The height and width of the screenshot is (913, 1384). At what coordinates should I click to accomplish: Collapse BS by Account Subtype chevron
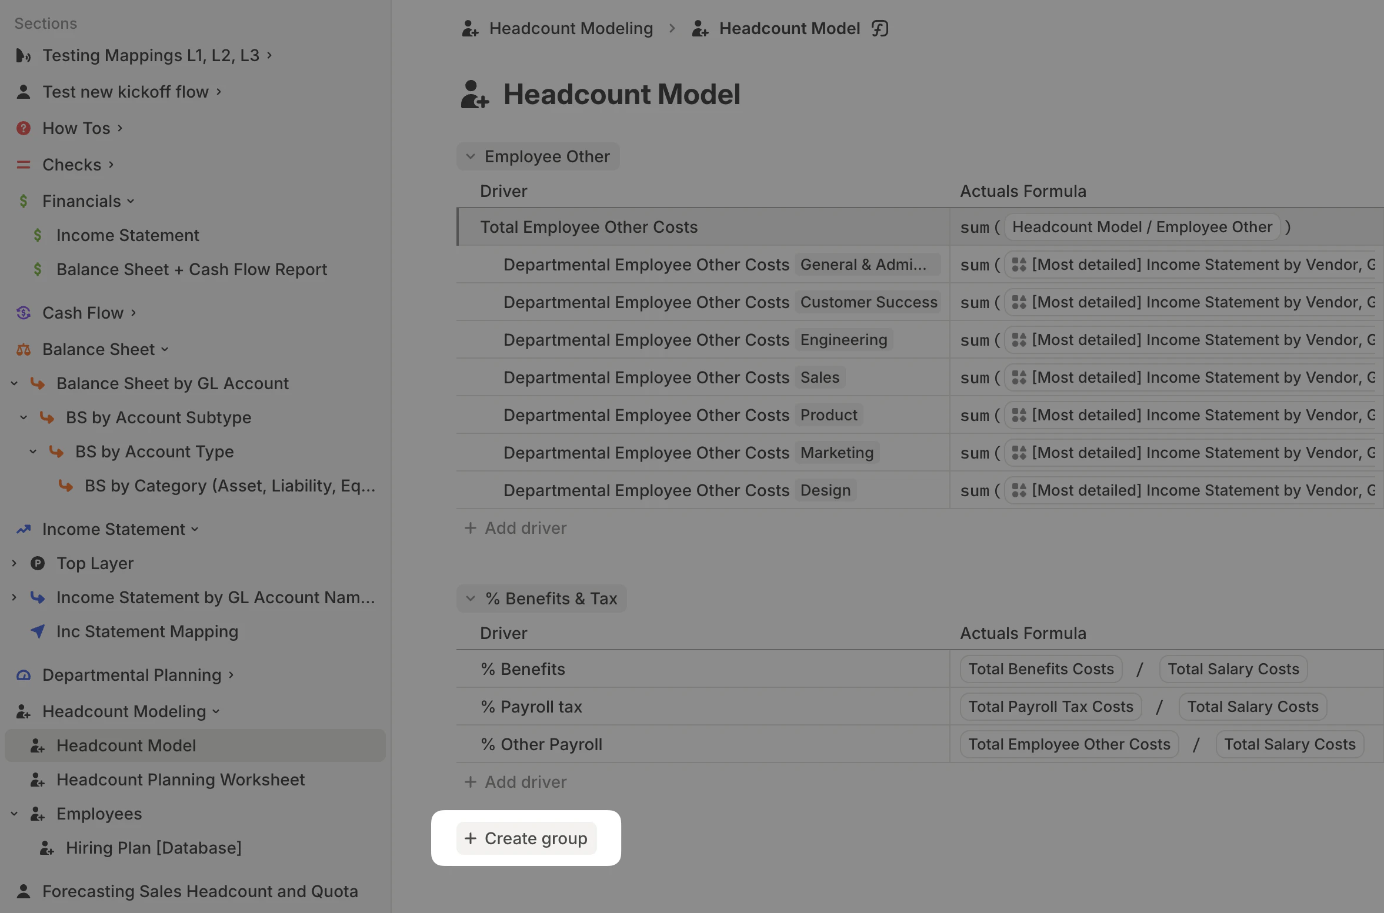click(x=24, y=417)
